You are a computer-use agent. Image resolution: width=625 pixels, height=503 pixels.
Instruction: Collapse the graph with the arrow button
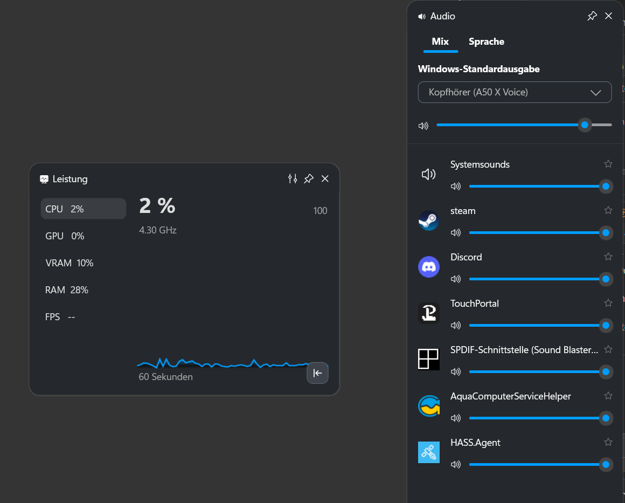pyautogui.click(x=317, y=373)
